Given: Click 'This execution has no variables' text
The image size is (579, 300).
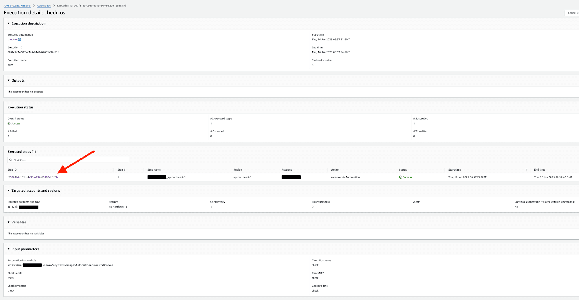Looking at the screenshot, I should point(26,234).
